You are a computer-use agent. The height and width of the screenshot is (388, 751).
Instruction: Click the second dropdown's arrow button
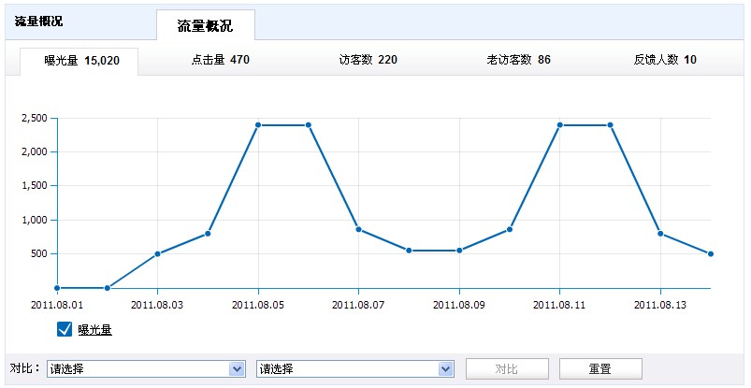445,369
